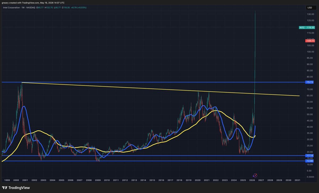Image resolution: width=319 pixels, height=193 pixels.
Task: Click the 2017 label on the time axis
Action: (170, 180)
